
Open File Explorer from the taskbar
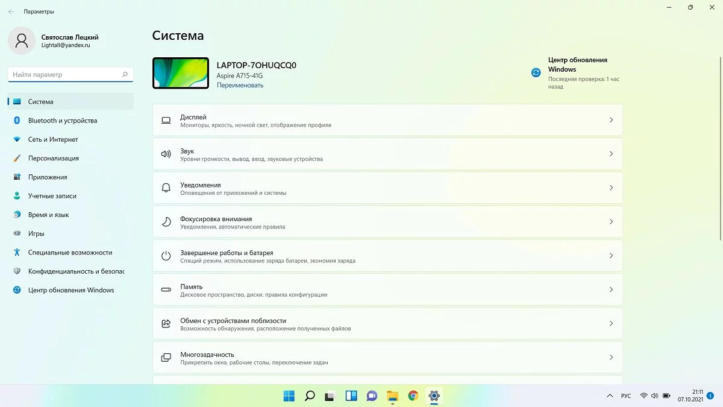(392, 396)
